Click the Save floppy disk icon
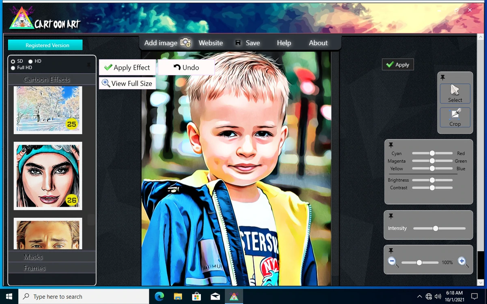This screenshot has width=487, height=304. coord(238,43)
